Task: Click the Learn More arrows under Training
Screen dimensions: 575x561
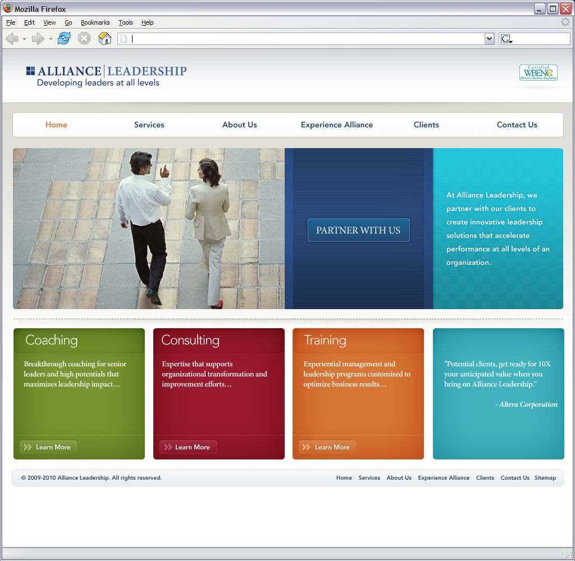Action: coord(306,447)
